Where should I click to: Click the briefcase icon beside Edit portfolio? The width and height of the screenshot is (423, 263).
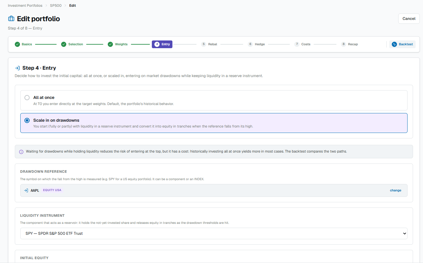point(11,19)
